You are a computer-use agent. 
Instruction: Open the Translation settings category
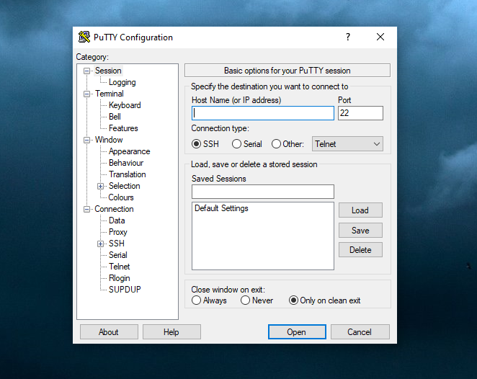pos(127,174)
